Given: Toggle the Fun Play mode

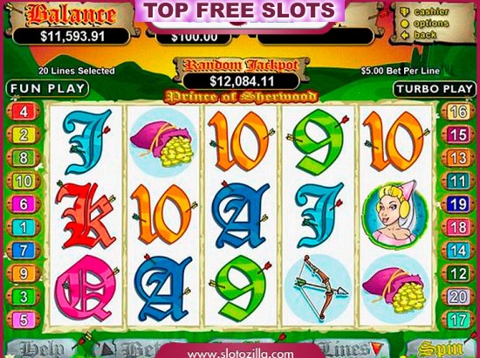Looking at the screenshot, I should pos(47,88).
